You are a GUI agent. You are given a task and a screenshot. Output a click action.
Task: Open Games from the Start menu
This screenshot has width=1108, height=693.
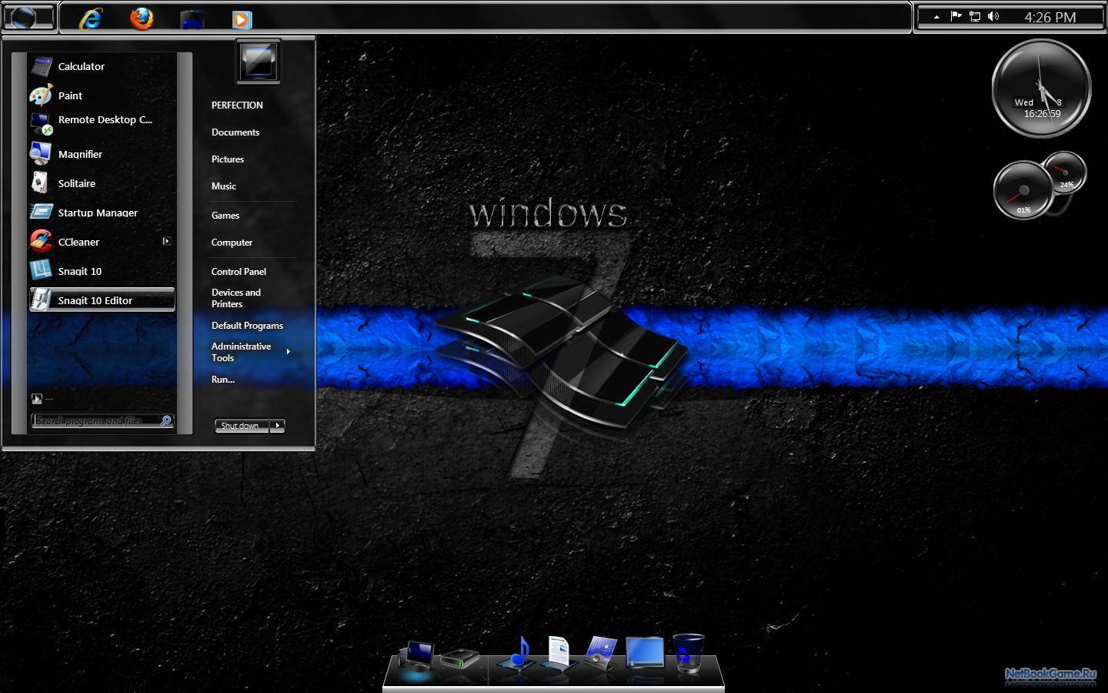(x=225, y=216)
